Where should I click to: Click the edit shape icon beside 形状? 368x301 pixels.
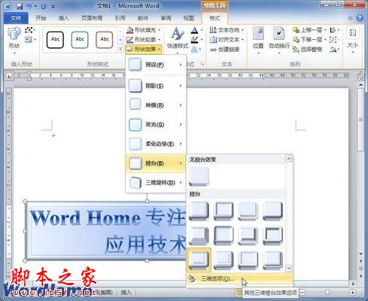click(29, 30)
